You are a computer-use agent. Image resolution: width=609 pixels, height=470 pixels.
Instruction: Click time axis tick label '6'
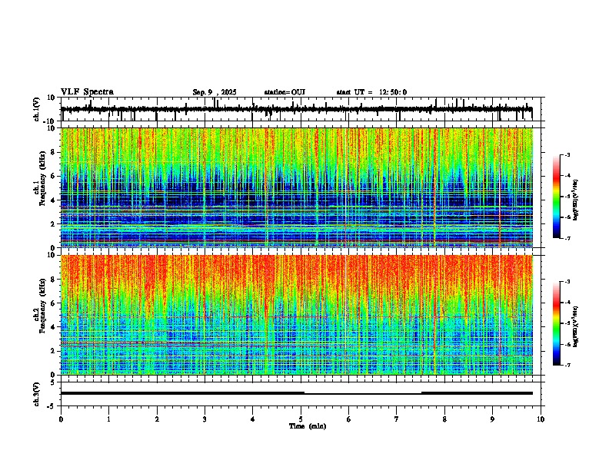click(x=349, y=419)
